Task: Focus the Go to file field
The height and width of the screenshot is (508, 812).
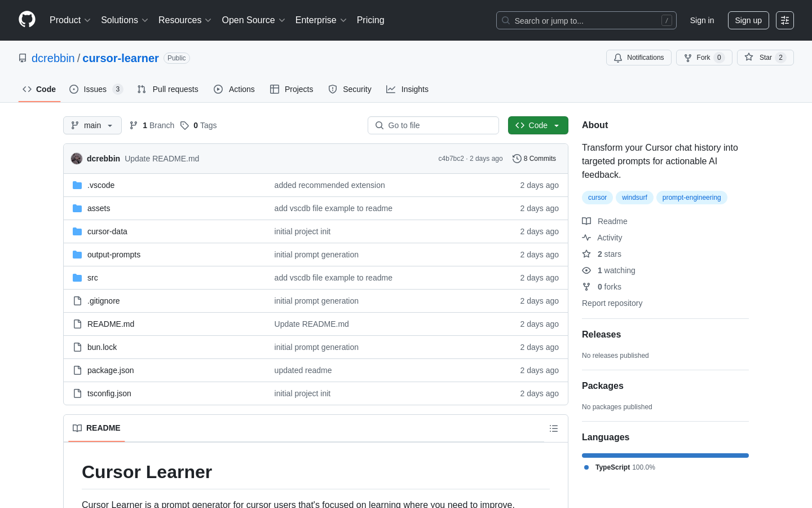Action: (x=433, y=125)
